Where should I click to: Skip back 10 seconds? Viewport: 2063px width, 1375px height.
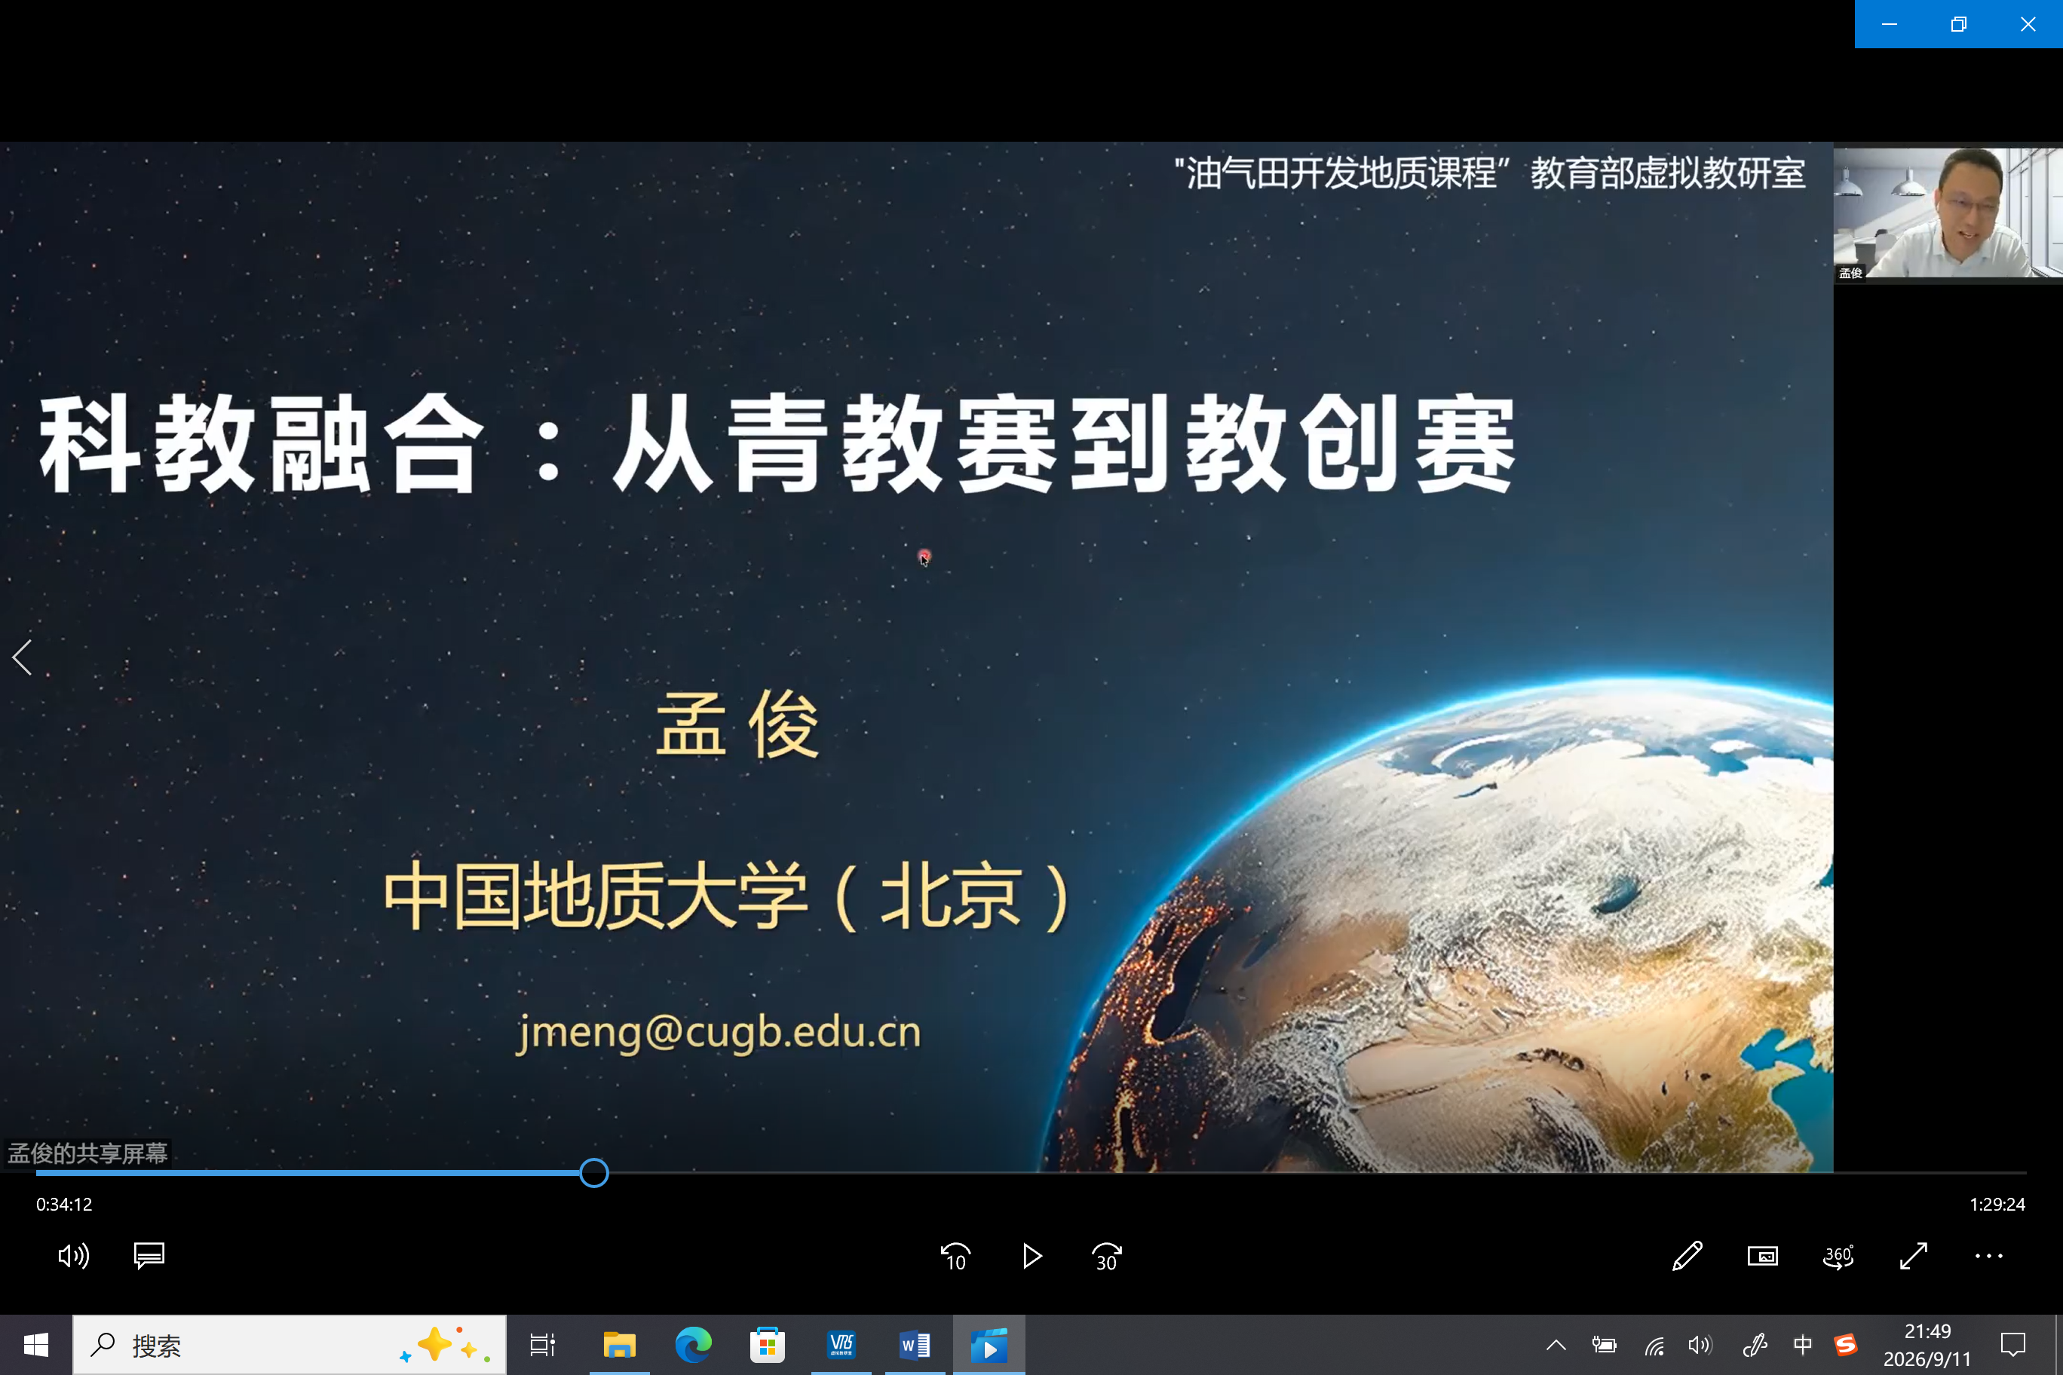click(955, 1257)
